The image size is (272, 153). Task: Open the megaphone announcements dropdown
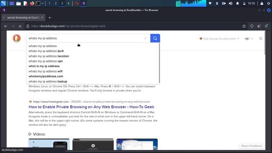tap(249, 39)
